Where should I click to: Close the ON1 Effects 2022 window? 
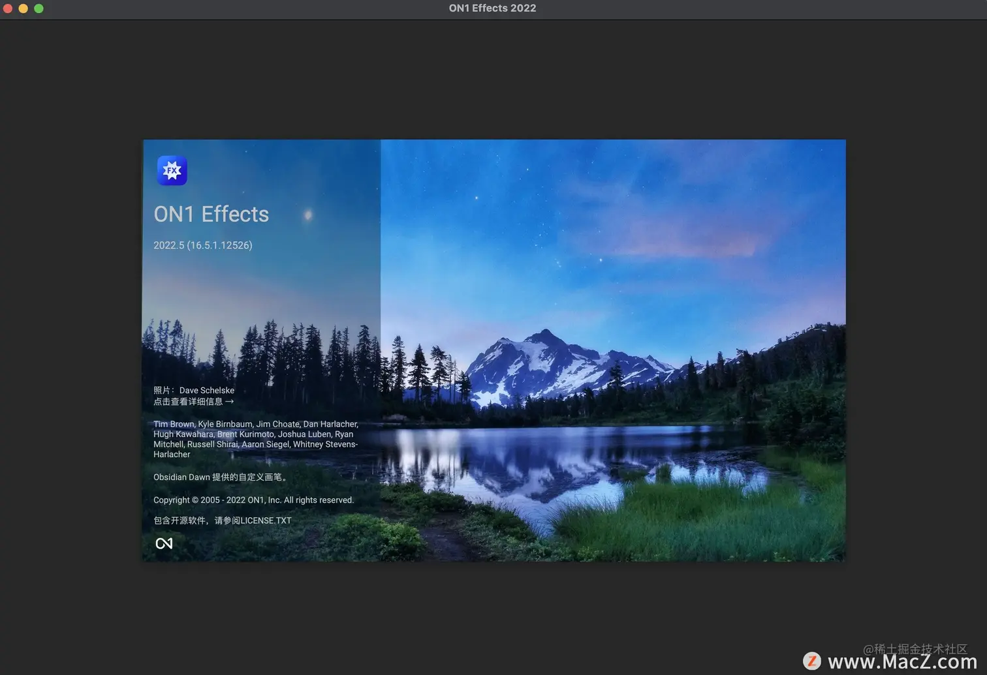pos(8,8)
